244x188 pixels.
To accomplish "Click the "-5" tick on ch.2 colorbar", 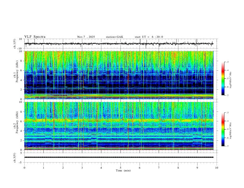I will point(227,129).
